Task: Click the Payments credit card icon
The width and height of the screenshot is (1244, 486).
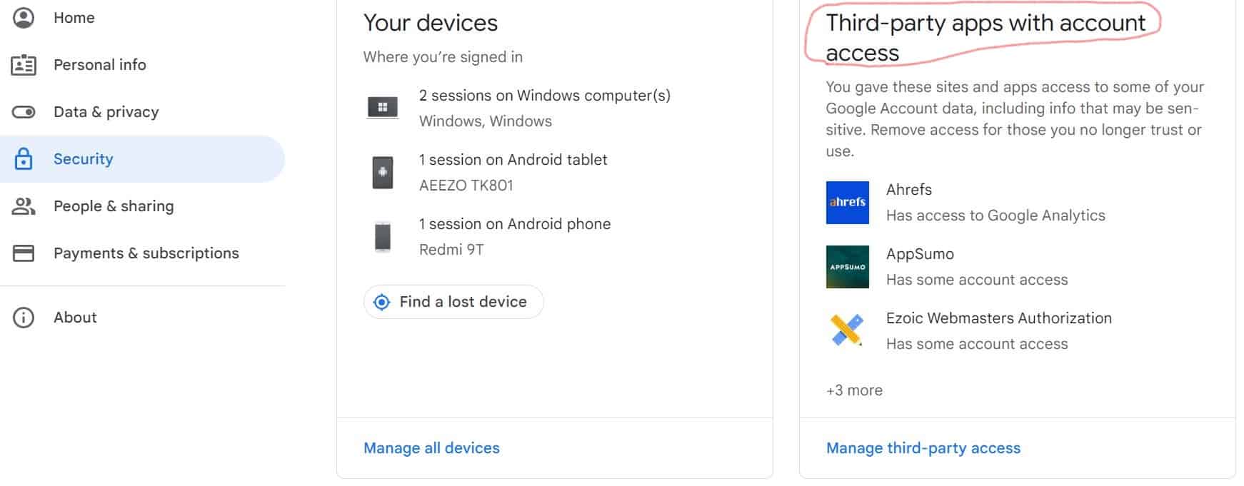Action: [24, 253]
